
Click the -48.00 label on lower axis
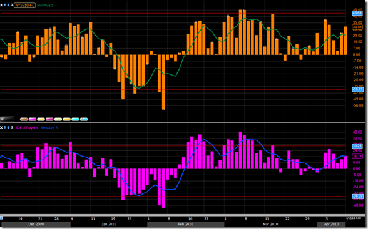(x=358, y=205)
